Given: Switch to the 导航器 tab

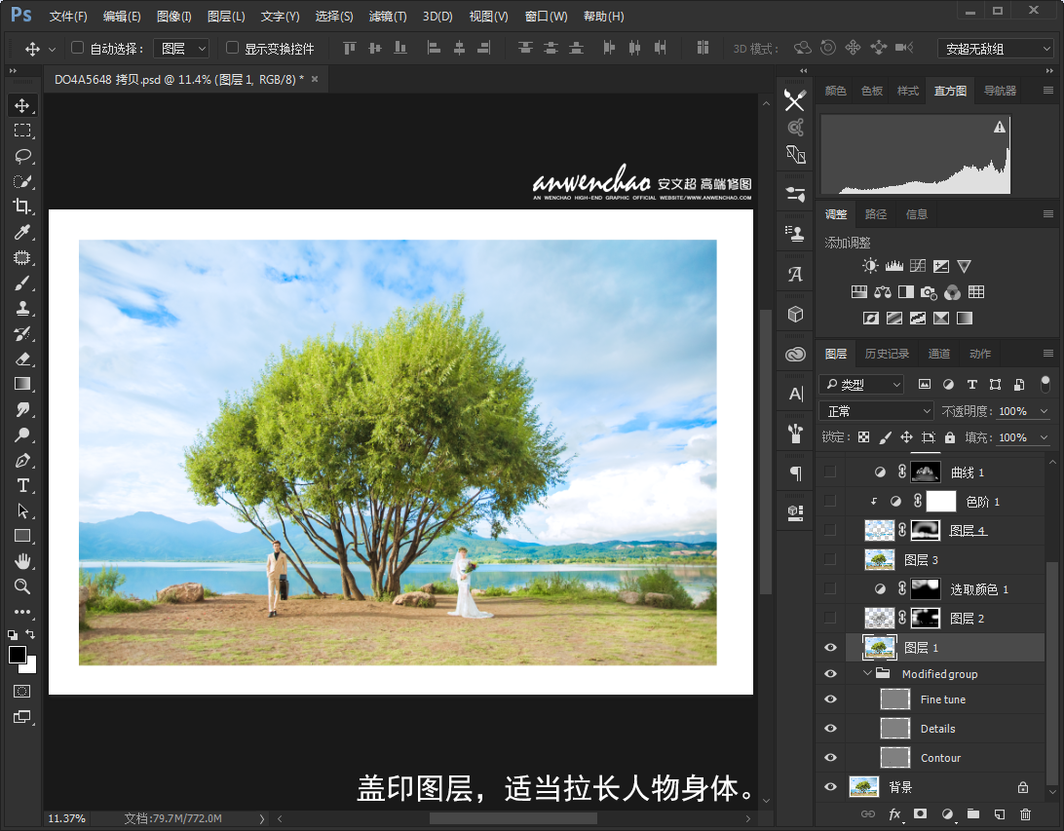Looking at the screenshot, I should (1001, 91).
